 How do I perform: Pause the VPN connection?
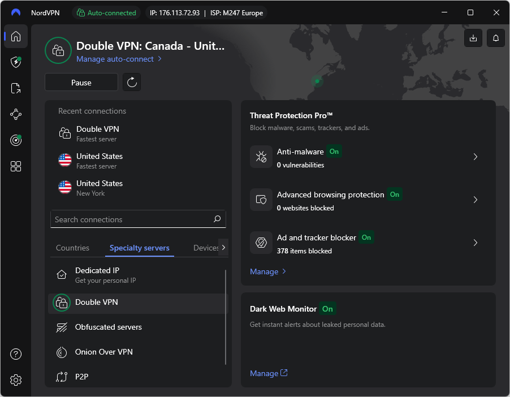81,82
